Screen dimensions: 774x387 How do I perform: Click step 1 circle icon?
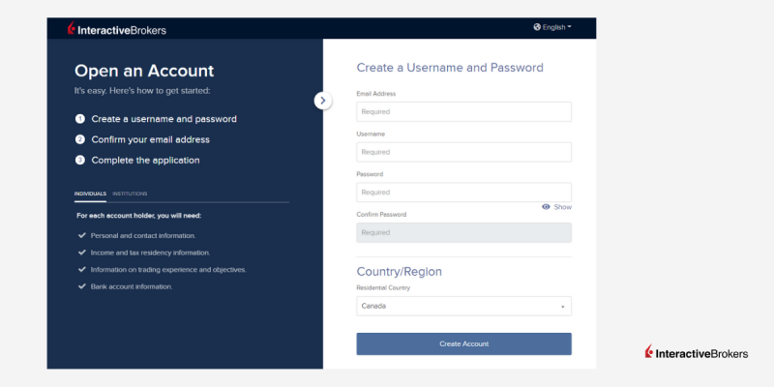tap(80, 119)
